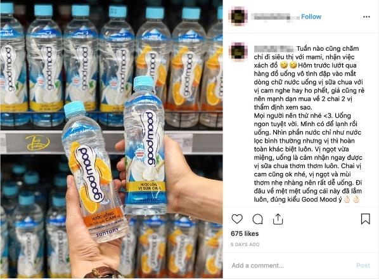
Task: Open comments via speech bubble icon
Action: click(x=257, y=219)
